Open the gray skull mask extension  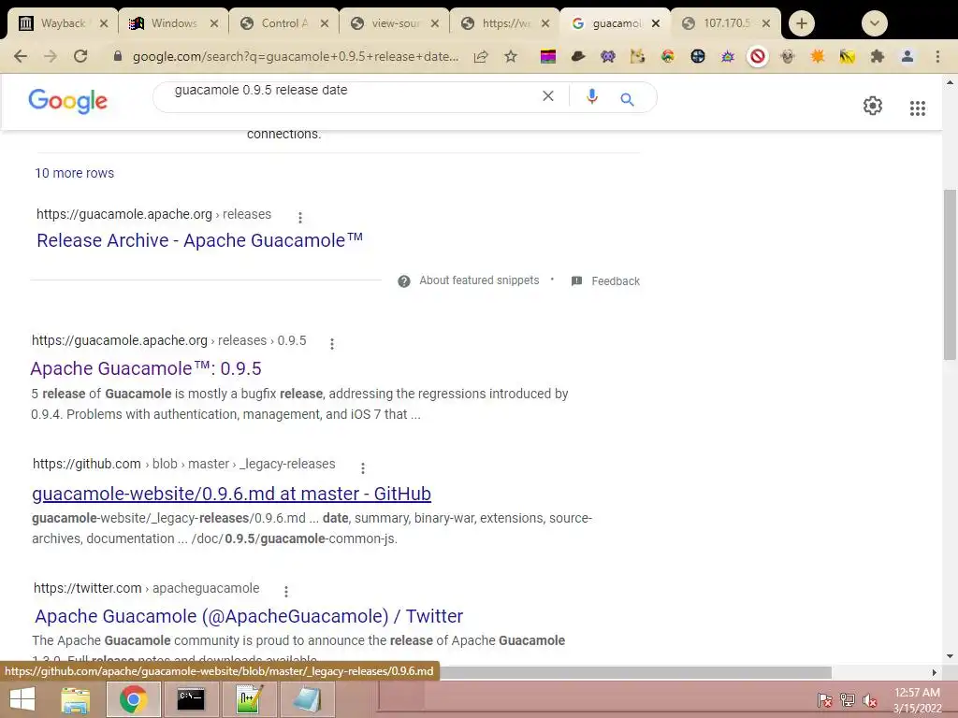point(788,57)
